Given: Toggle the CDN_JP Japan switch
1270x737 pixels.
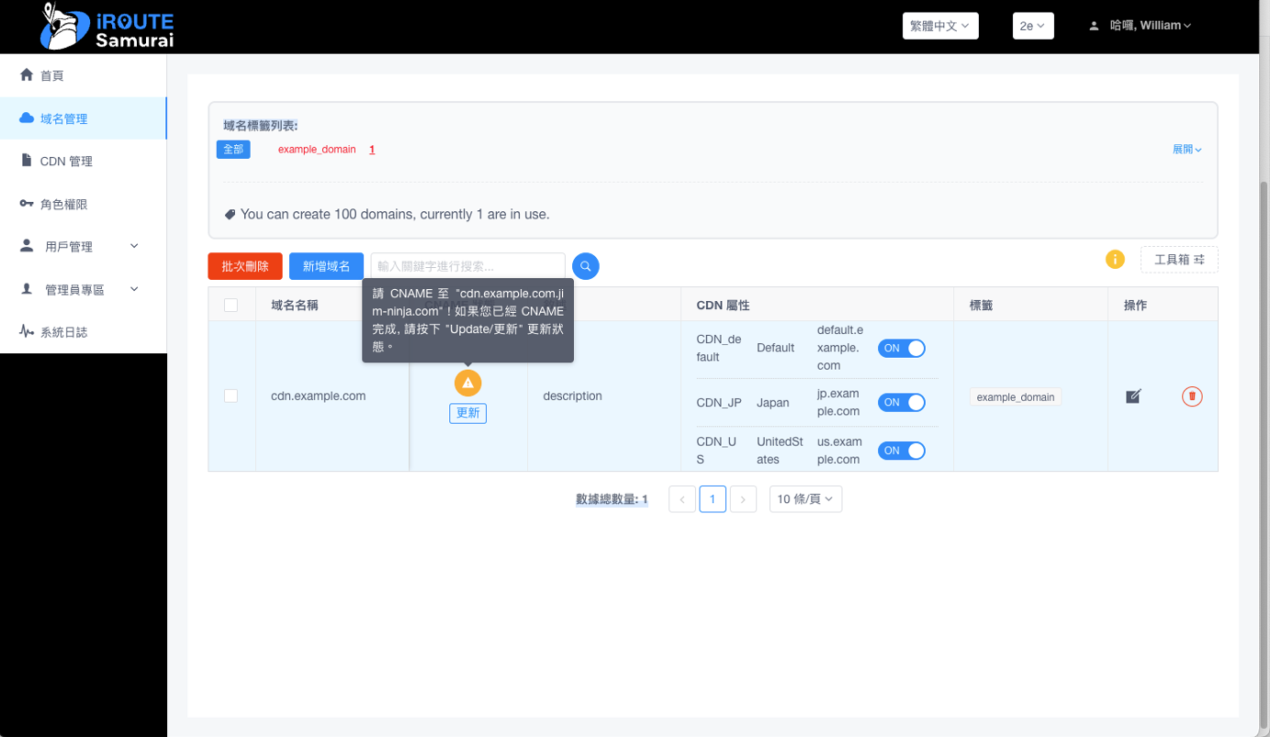Looking at the screenshot, I should (901, 402).
